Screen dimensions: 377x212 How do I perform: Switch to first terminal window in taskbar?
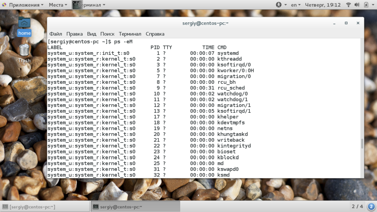[x=45, y=207]
